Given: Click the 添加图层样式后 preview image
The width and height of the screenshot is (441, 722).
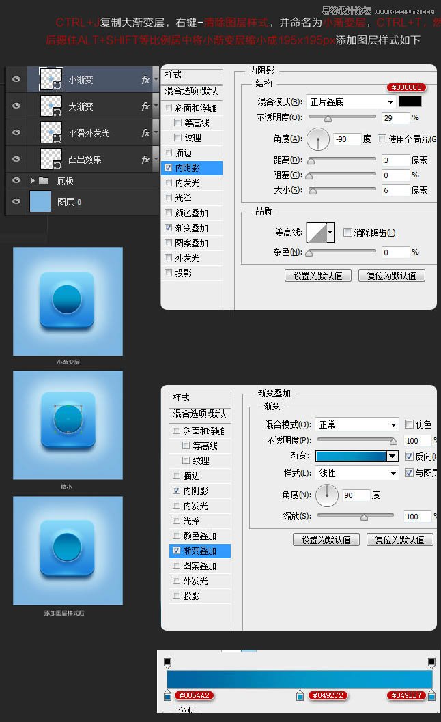Looking at the screenshot, I should point(68,551).
